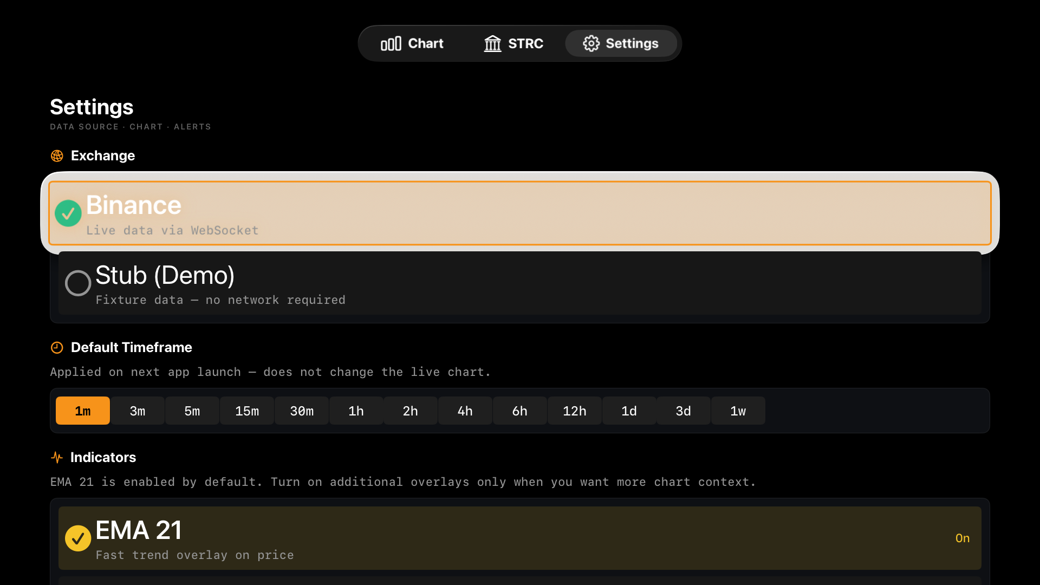Select the Binance exchange radio
Image resolution: width=1040 pixels, height=585 pixels.
pos(68,213)
